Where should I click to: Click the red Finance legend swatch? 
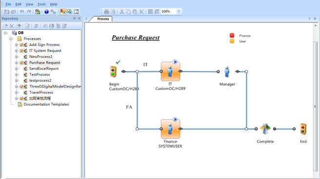tap(232, 35)
